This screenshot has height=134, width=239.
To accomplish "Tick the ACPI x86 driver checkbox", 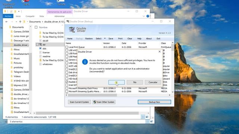I will pos(67,66).
